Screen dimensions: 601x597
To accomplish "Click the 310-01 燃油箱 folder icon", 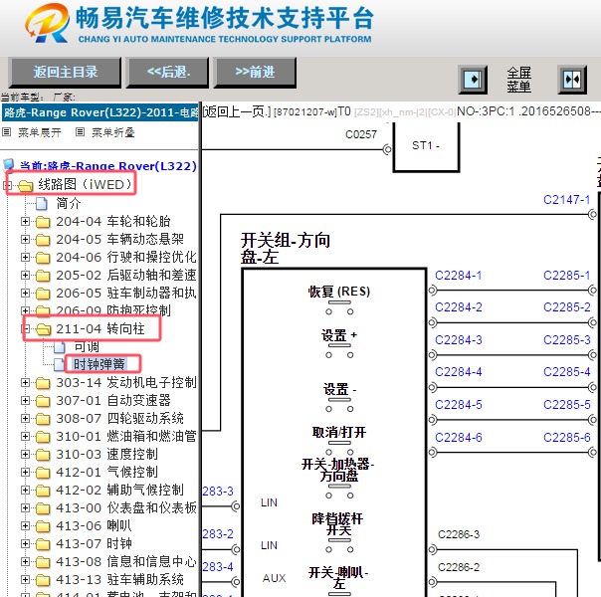I will click(x=43, y=437).
